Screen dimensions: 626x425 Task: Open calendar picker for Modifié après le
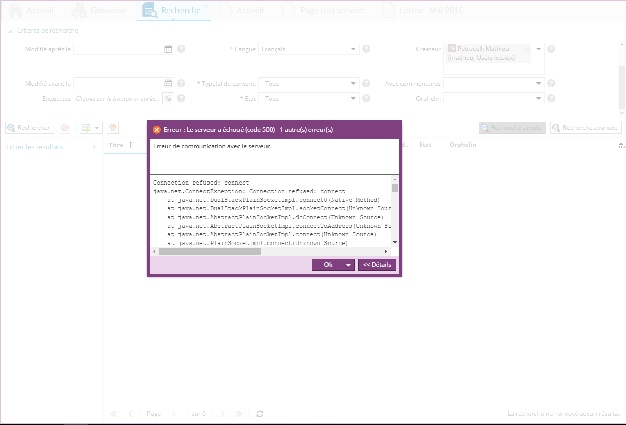(x=168, y=49)
